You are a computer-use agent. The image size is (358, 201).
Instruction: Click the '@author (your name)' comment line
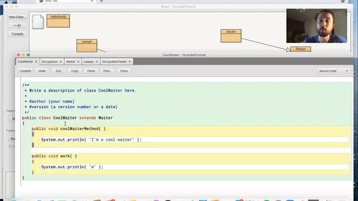[x=51, y=102]
